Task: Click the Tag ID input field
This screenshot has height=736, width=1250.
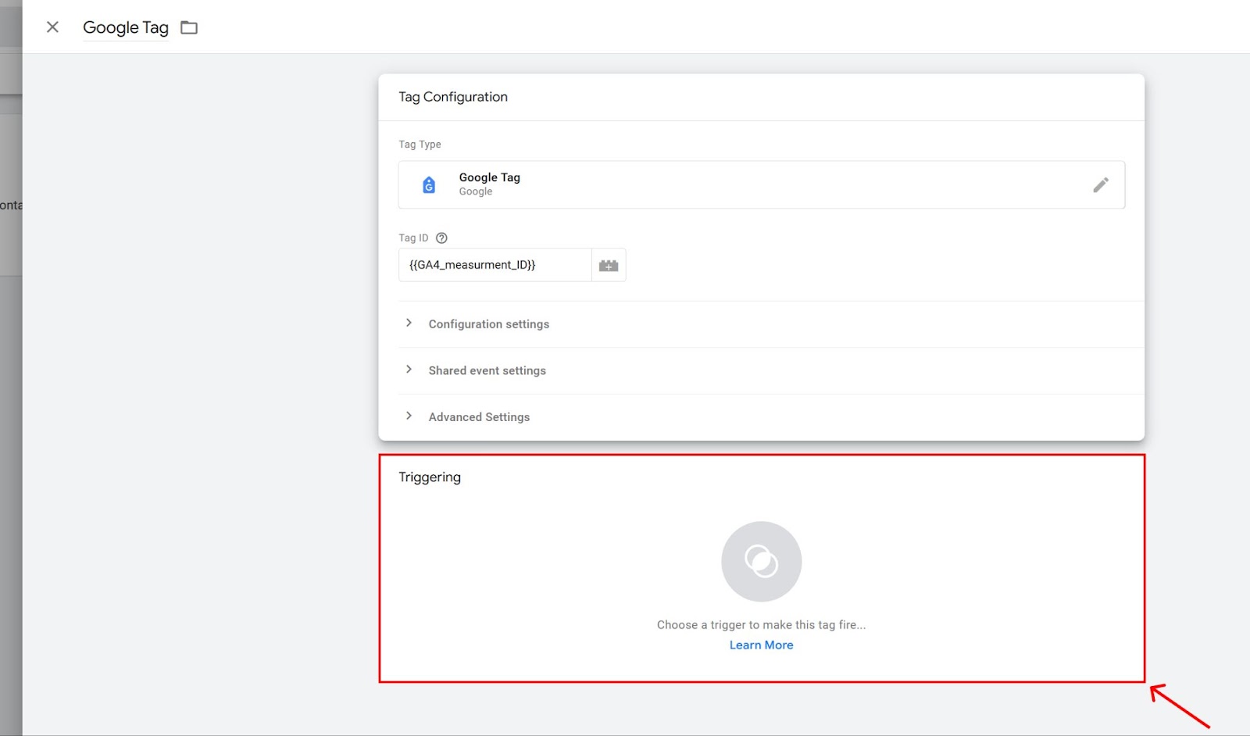Action: pyautogui.click(x=495, y=265)
